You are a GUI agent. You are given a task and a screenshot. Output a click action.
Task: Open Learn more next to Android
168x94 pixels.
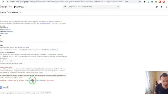click(7, 30)
